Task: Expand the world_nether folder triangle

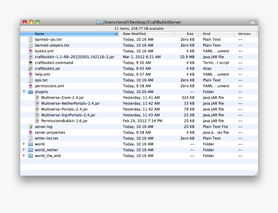Action: 24,150
